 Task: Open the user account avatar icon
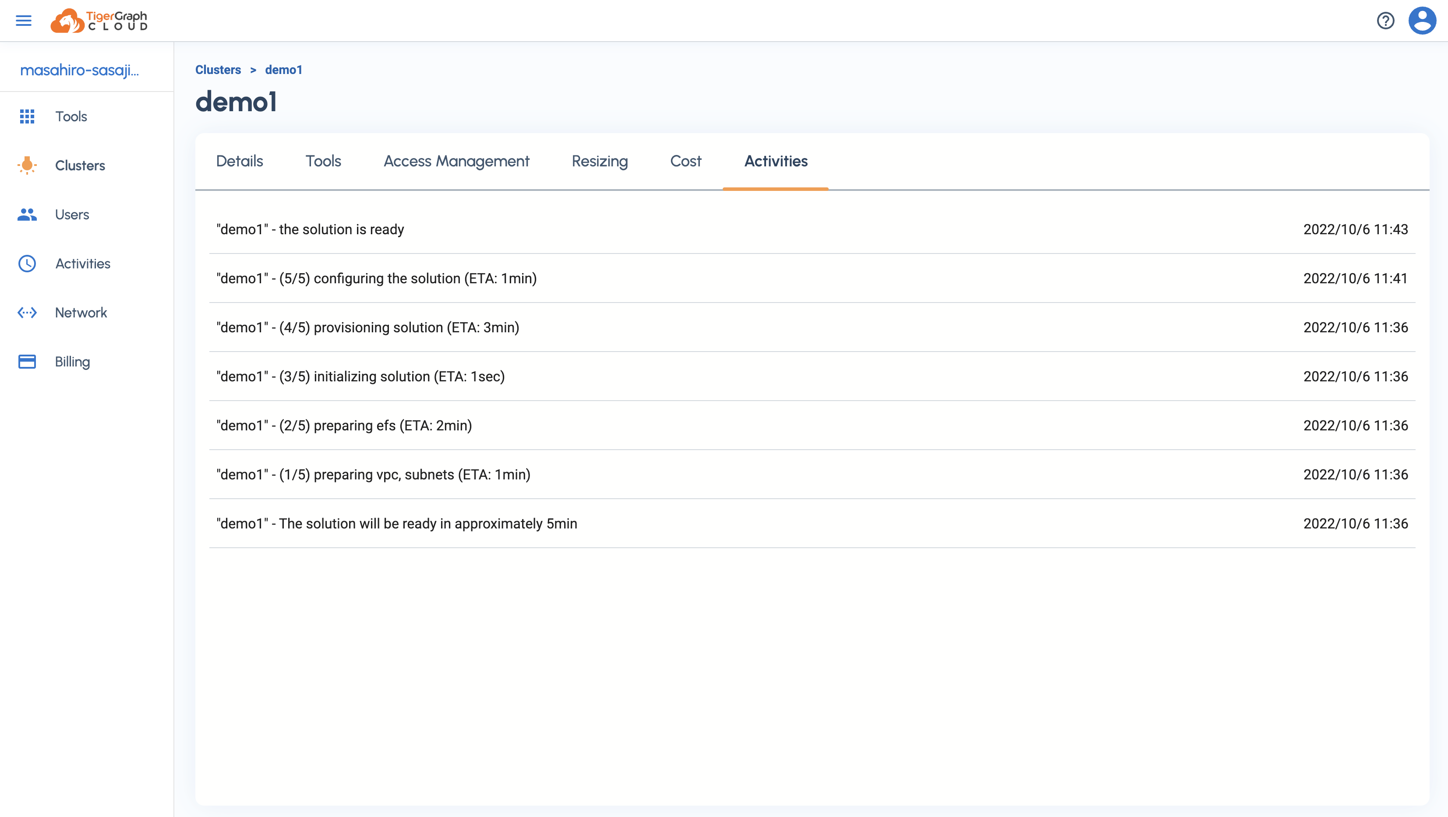1422,21
